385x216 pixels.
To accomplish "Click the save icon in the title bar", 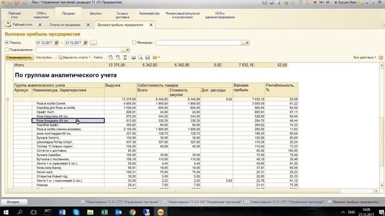I will [x=265, y=2].
